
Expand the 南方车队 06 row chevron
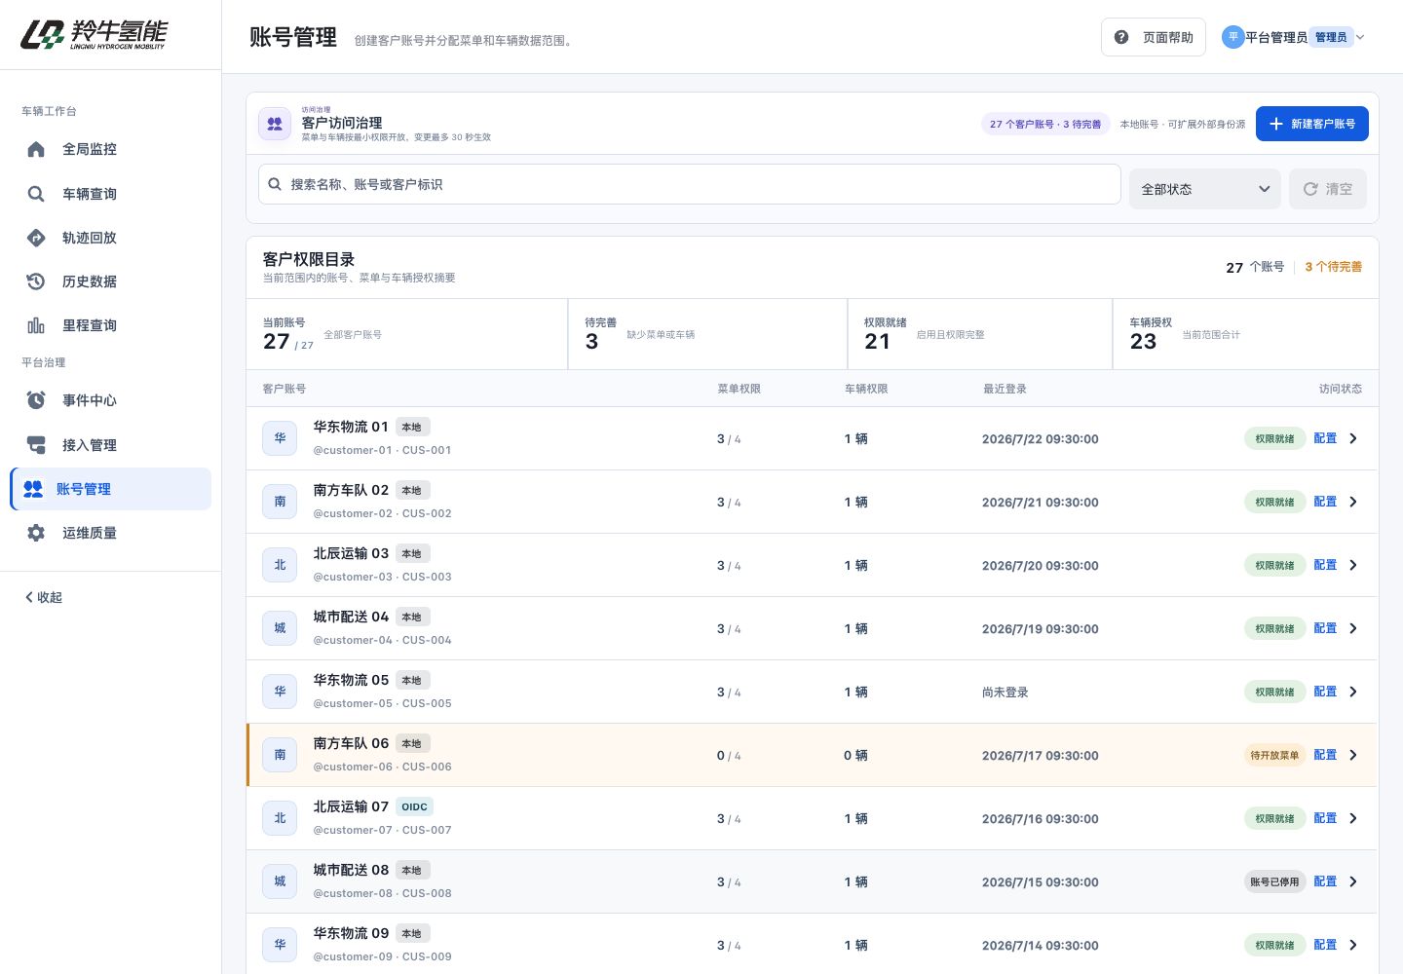pyautogui.click(x=1353, y=755)
